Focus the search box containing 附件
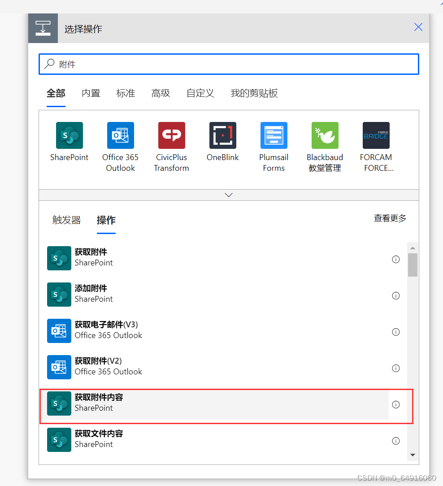Viewport: 443px width, 486px height. coord(229,64)
